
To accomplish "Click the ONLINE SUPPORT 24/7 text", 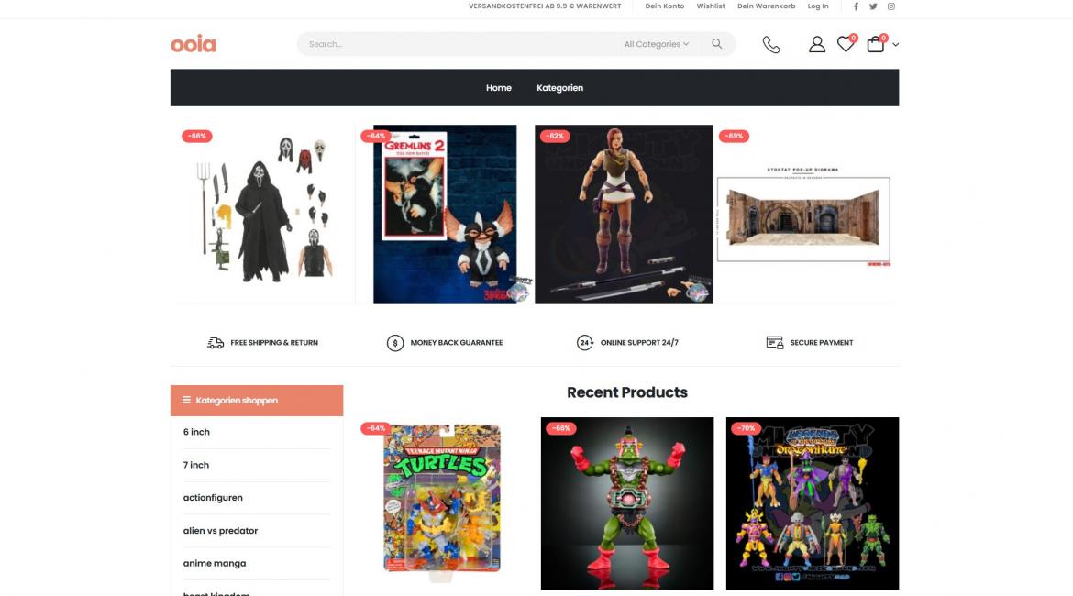I will tap(639, 343).
